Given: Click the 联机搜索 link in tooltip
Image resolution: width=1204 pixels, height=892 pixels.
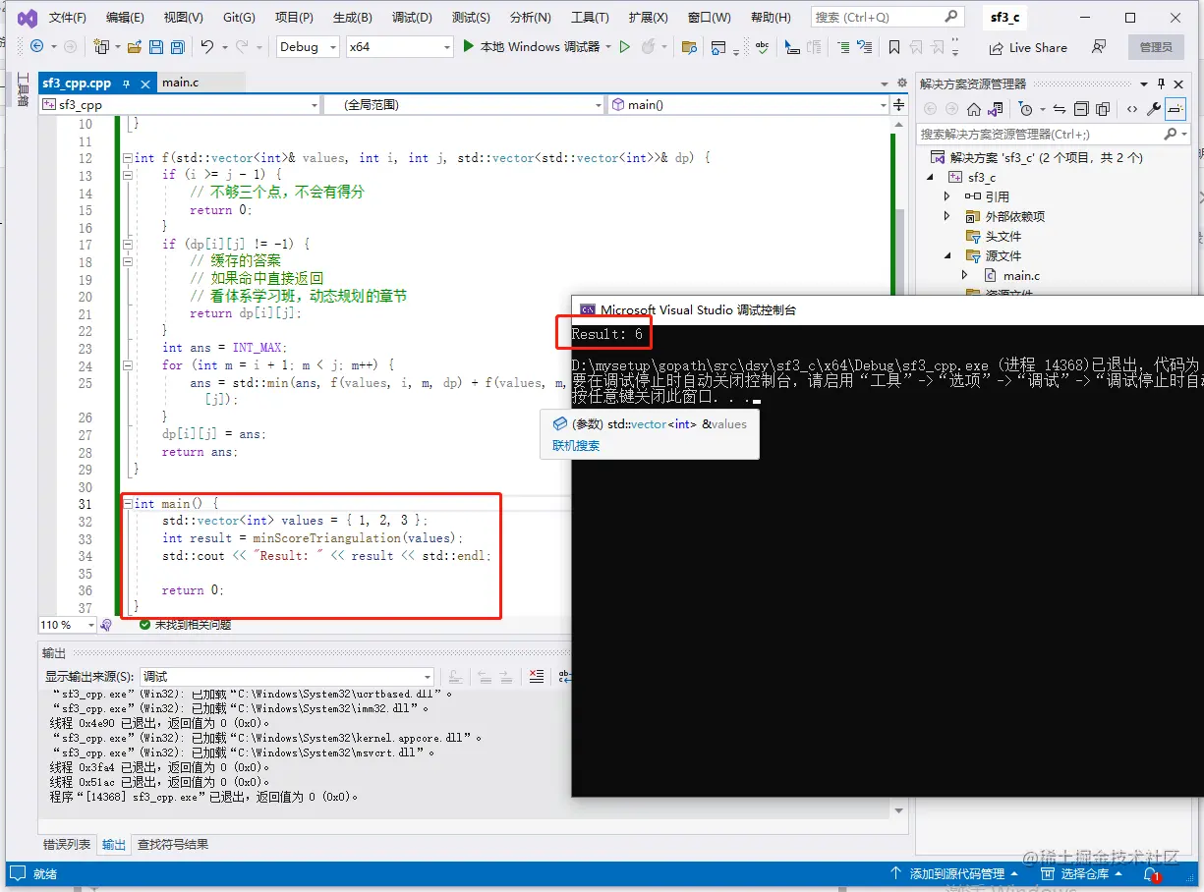Looking at the screenshot, I should click(x=576, y=445).
